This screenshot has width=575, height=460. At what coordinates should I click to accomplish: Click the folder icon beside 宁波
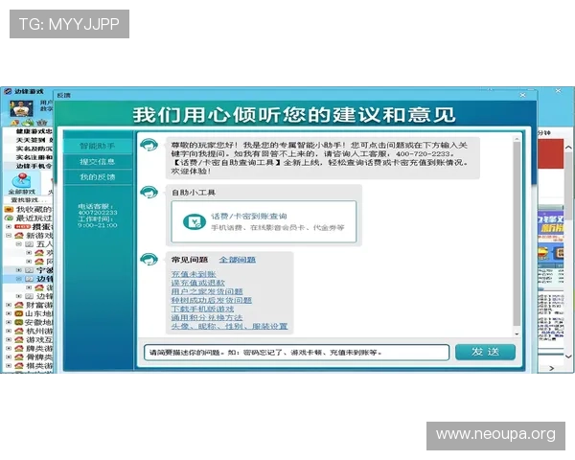pyautogui.click(x=30, y=270)
